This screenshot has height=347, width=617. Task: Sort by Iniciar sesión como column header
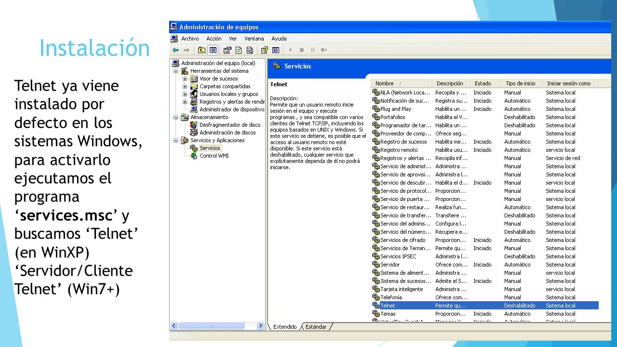(570, 83)
